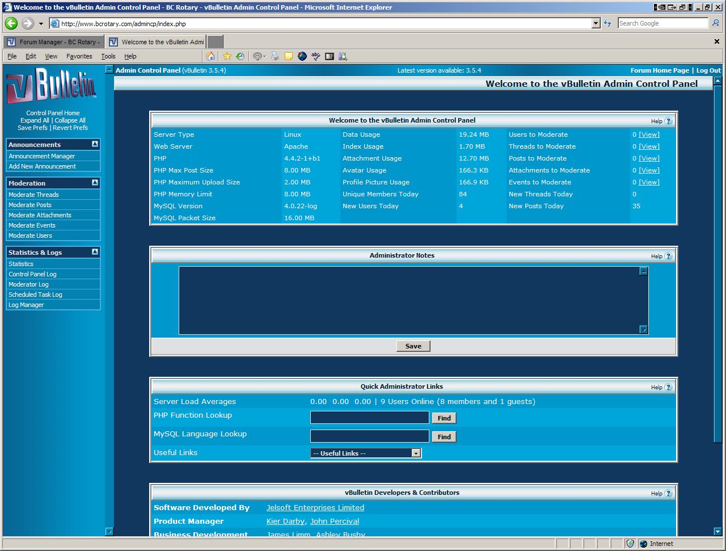The image size is (726, 551).
Task: Collapse the navigation frame with minus toggle
Action: [x=109, y=69]
